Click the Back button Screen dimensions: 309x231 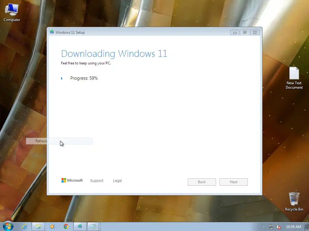(x=202, y=182)
